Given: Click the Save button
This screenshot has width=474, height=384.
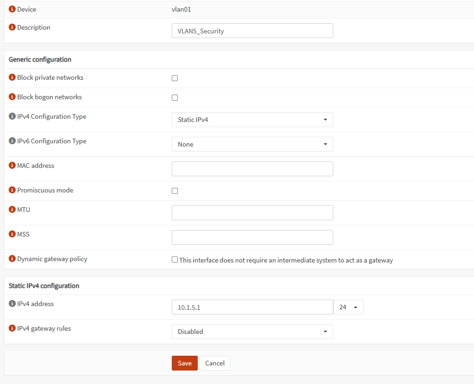Looking at the screenshot, I should coord(184,363).
